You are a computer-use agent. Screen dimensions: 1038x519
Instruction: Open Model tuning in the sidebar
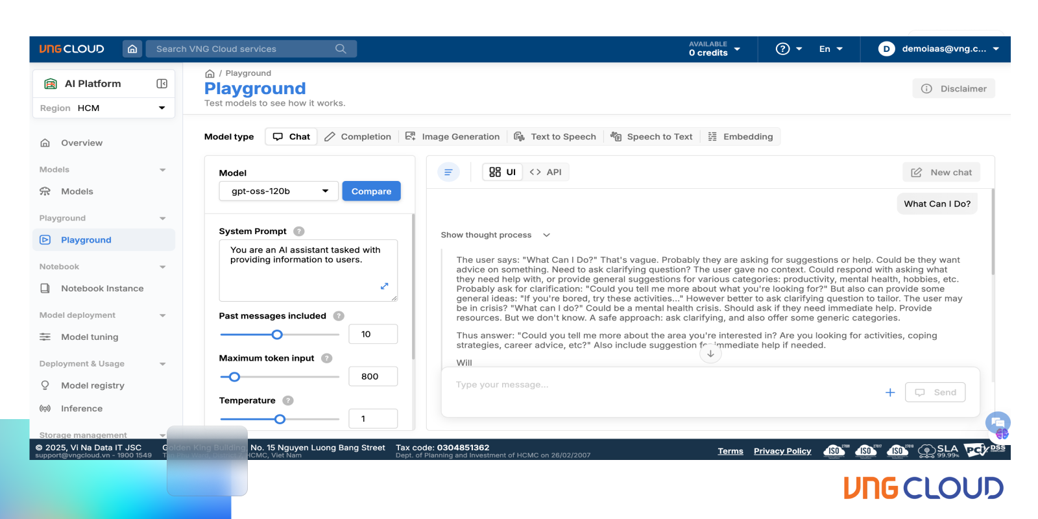coord(104,337)
